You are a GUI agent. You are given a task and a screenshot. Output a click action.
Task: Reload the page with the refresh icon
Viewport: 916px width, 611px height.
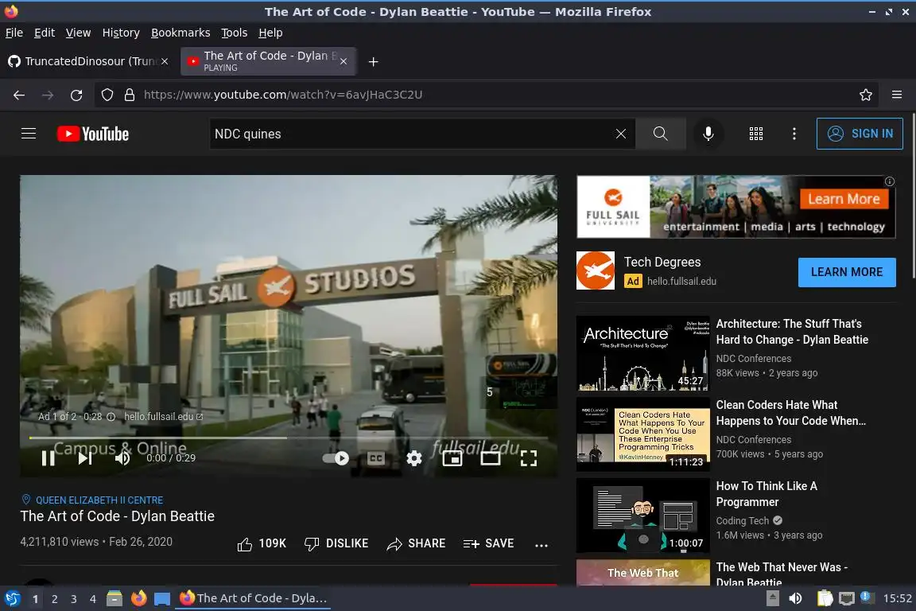[x=76, y=95]
